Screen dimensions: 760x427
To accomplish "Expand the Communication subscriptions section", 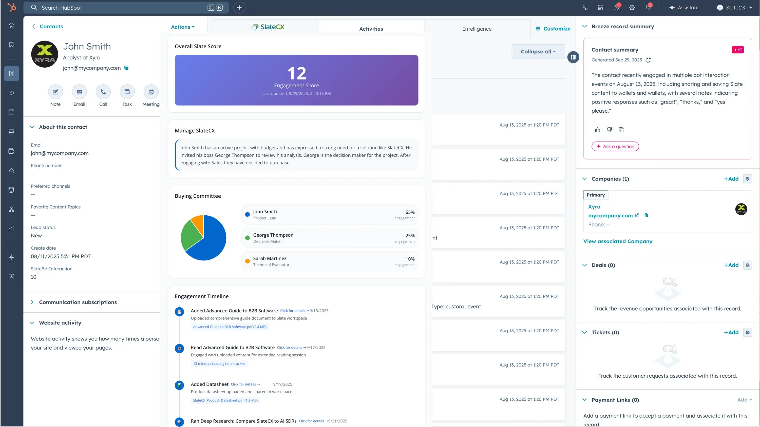I will click(32, 302).
